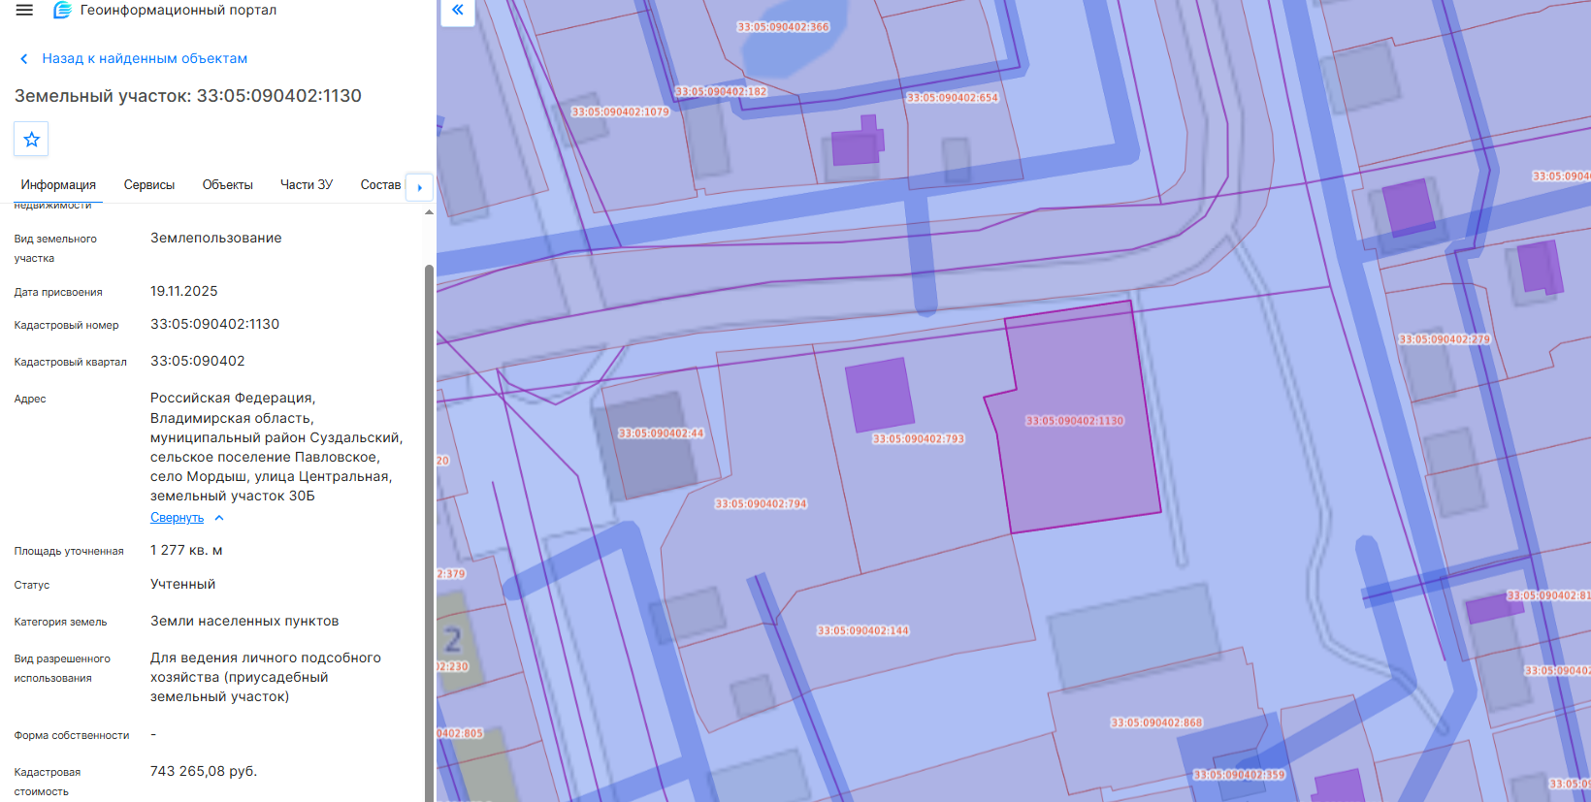1591x802 pixels.
Task: Select parcel label 33:05:090402:144 on map
Action: point(863,631)
